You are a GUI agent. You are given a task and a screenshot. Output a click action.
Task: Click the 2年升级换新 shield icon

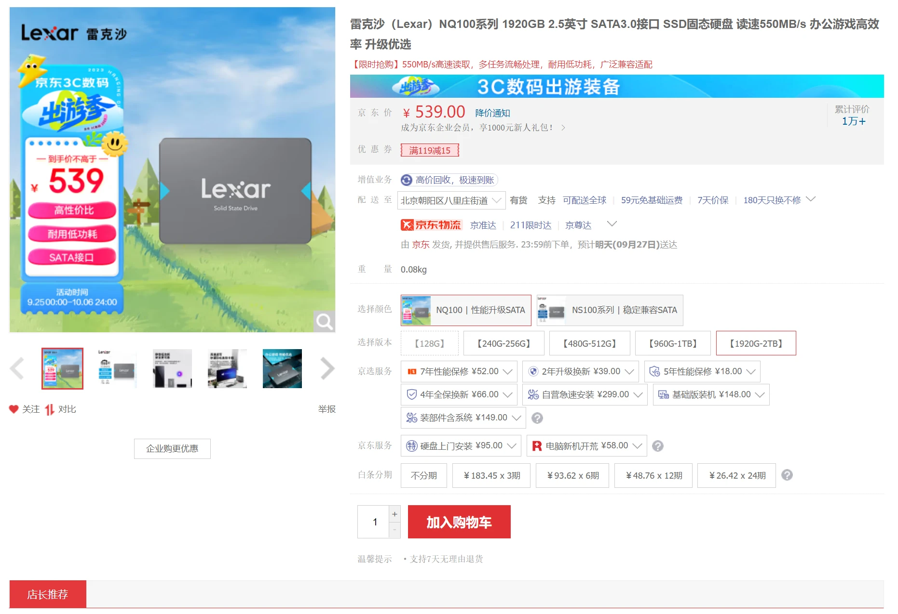point(533,371)
